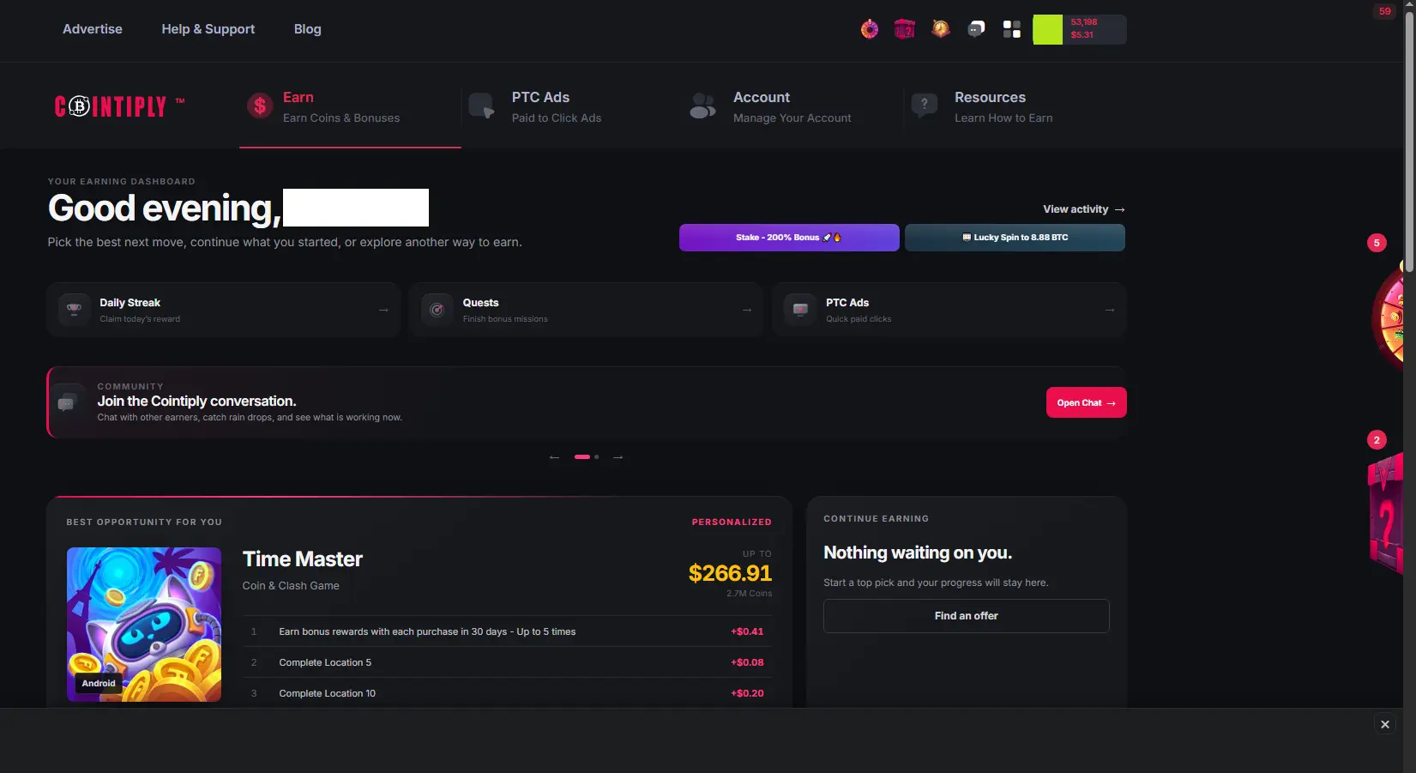This screenshot has width=1416, height=773.
Task: Click the Daily Streak trophy icon
Action: coord(75,310)
